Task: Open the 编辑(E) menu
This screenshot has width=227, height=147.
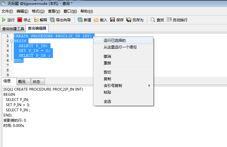Action: (x=22, y=11)
